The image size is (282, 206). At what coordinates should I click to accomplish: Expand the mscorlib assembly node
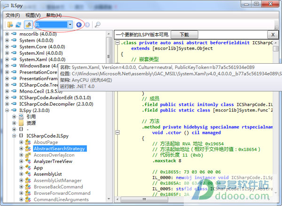point(7,34)
